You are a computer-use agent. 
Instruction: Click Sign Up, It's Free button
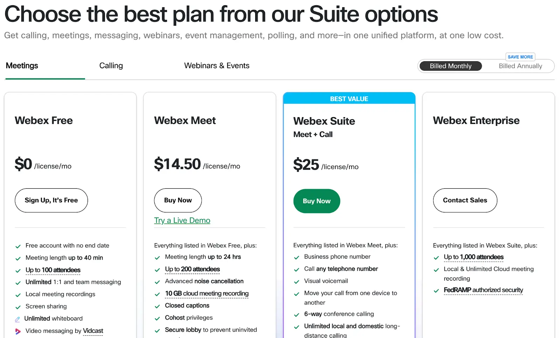51,200
